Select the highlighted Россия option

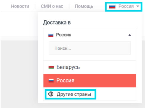(x=90, y=81)
